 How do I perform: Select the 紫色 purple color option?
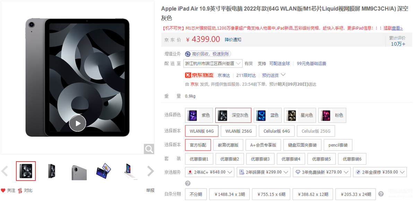199,115
